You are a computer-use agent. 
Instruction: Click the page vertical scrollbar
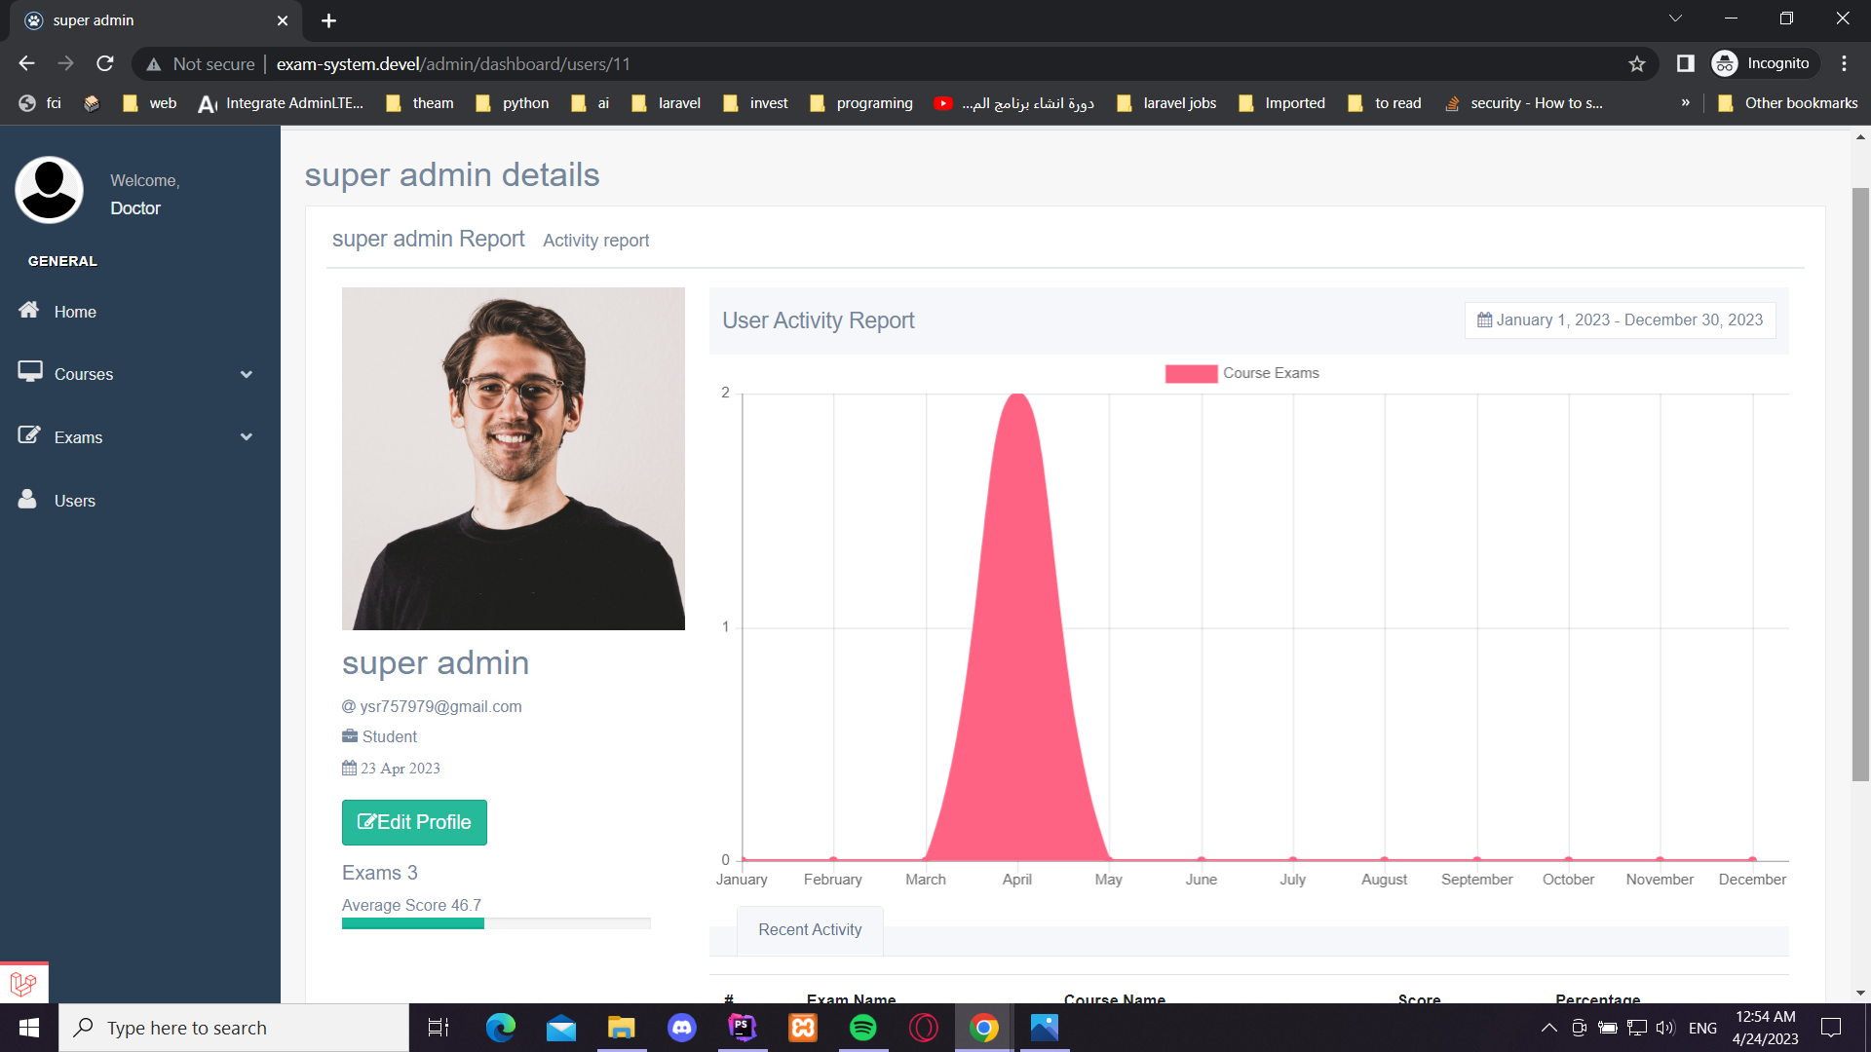pos(1860,483)
